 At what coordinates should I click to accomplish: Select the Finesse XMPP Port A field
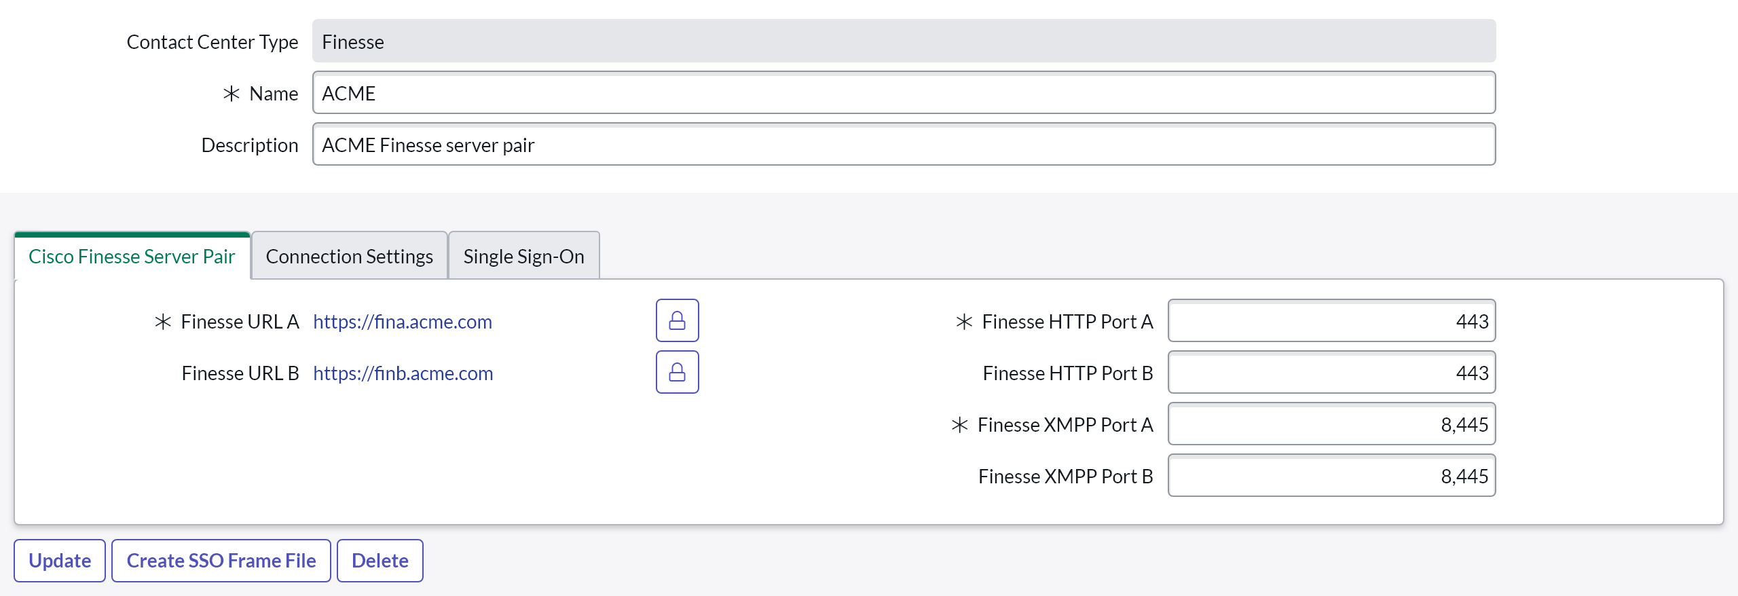pyautogui.click(x=1331, y=424)
